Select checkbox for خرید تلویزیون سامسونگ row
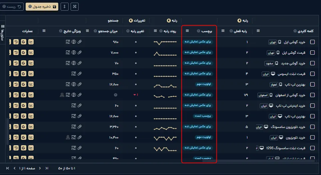 312,127
